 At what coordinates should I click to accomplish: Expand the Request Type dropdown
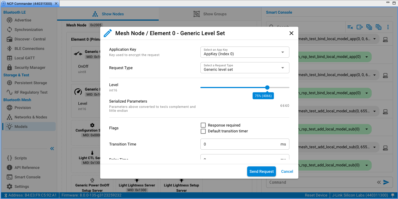[x=245, y=68]
